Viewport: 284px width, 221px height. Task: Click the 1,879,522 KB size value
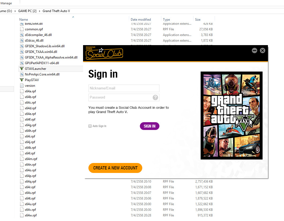204,198
